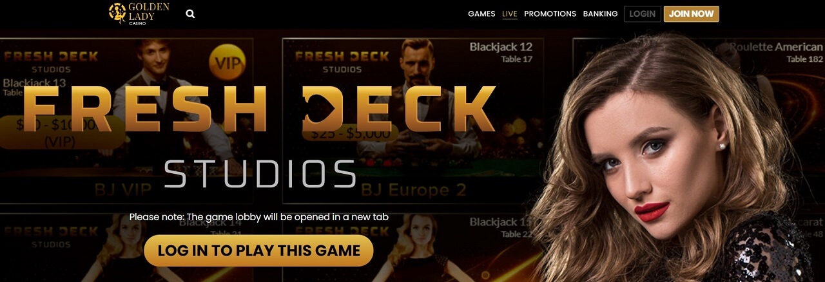Click LOG IN TO PLAY THIS GAME
This screenshot has width=825, height=282.
(x=258, y=250)
